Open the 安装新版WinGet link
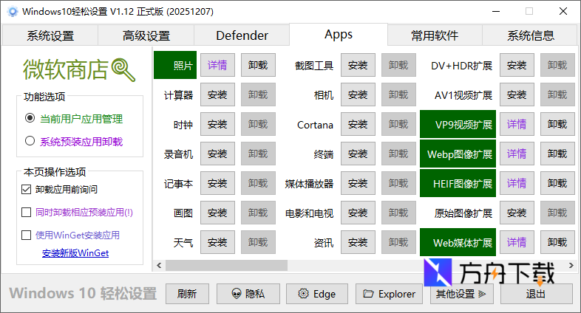The width and height of the screenshot is (581, 313). click(x=75, y=253)
